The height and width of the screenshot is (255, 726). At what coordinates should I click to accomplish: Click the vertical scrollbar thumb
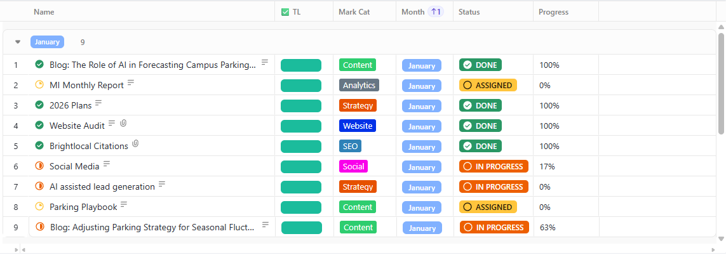721,82
